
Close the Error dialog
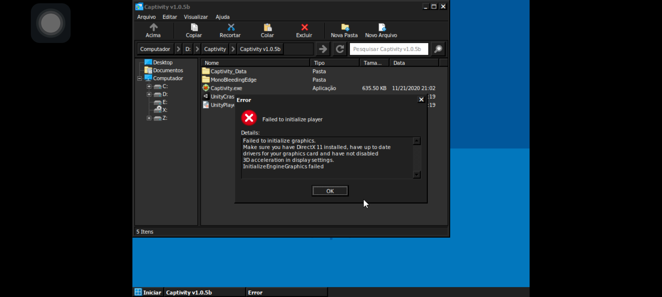tap(421, 100)
